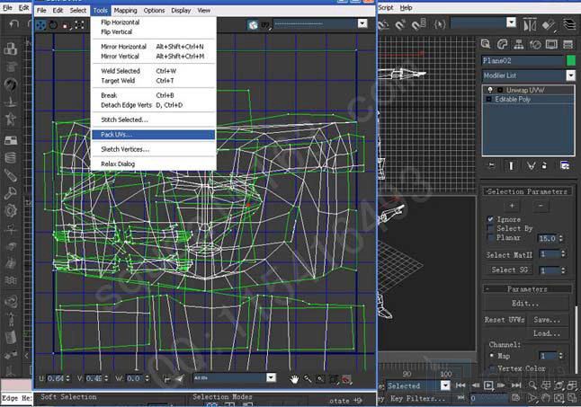Screen dimensions: 581x407
Task: Open the Modify command panel tab
Action: (x=502, y=44)
